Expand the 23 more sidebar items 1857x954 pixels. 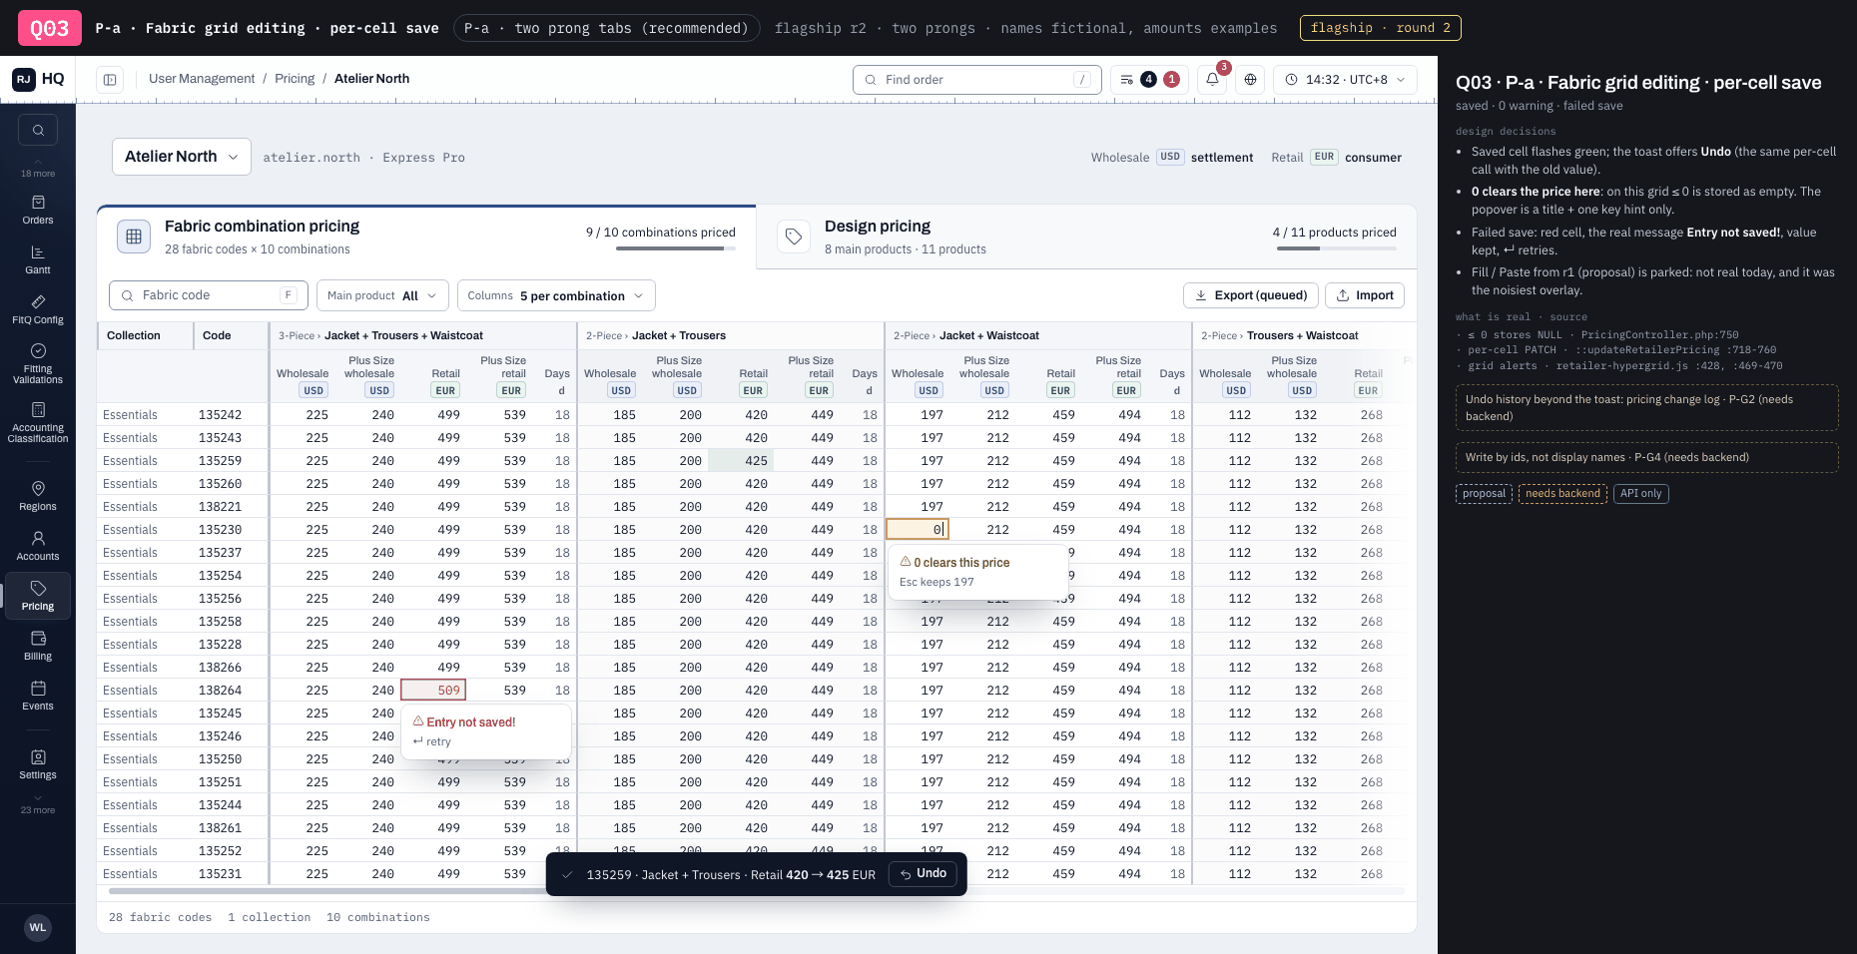click(x=38, y=804)
